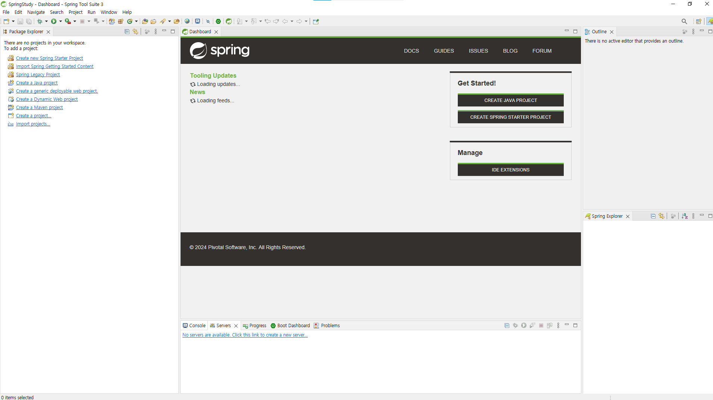Image resolution: width=713 pixels, height=400 pixels.
Task: Open the New Java Class dropdown arrow
Action: [x=136, y=21]
